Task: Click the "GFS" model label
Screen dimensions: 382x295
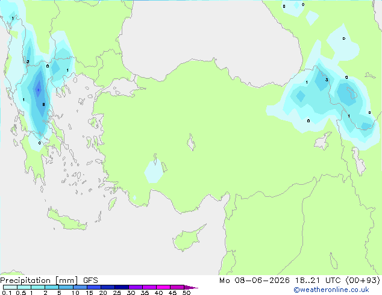Action: (x=90, y=281)
